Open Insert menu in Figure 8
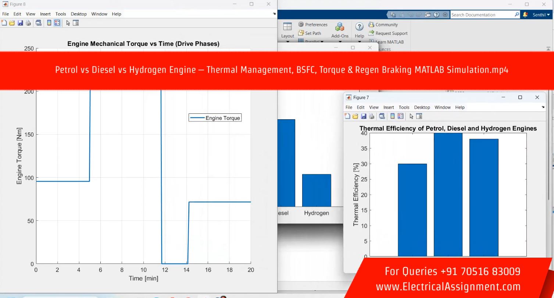 pos(45,14)
